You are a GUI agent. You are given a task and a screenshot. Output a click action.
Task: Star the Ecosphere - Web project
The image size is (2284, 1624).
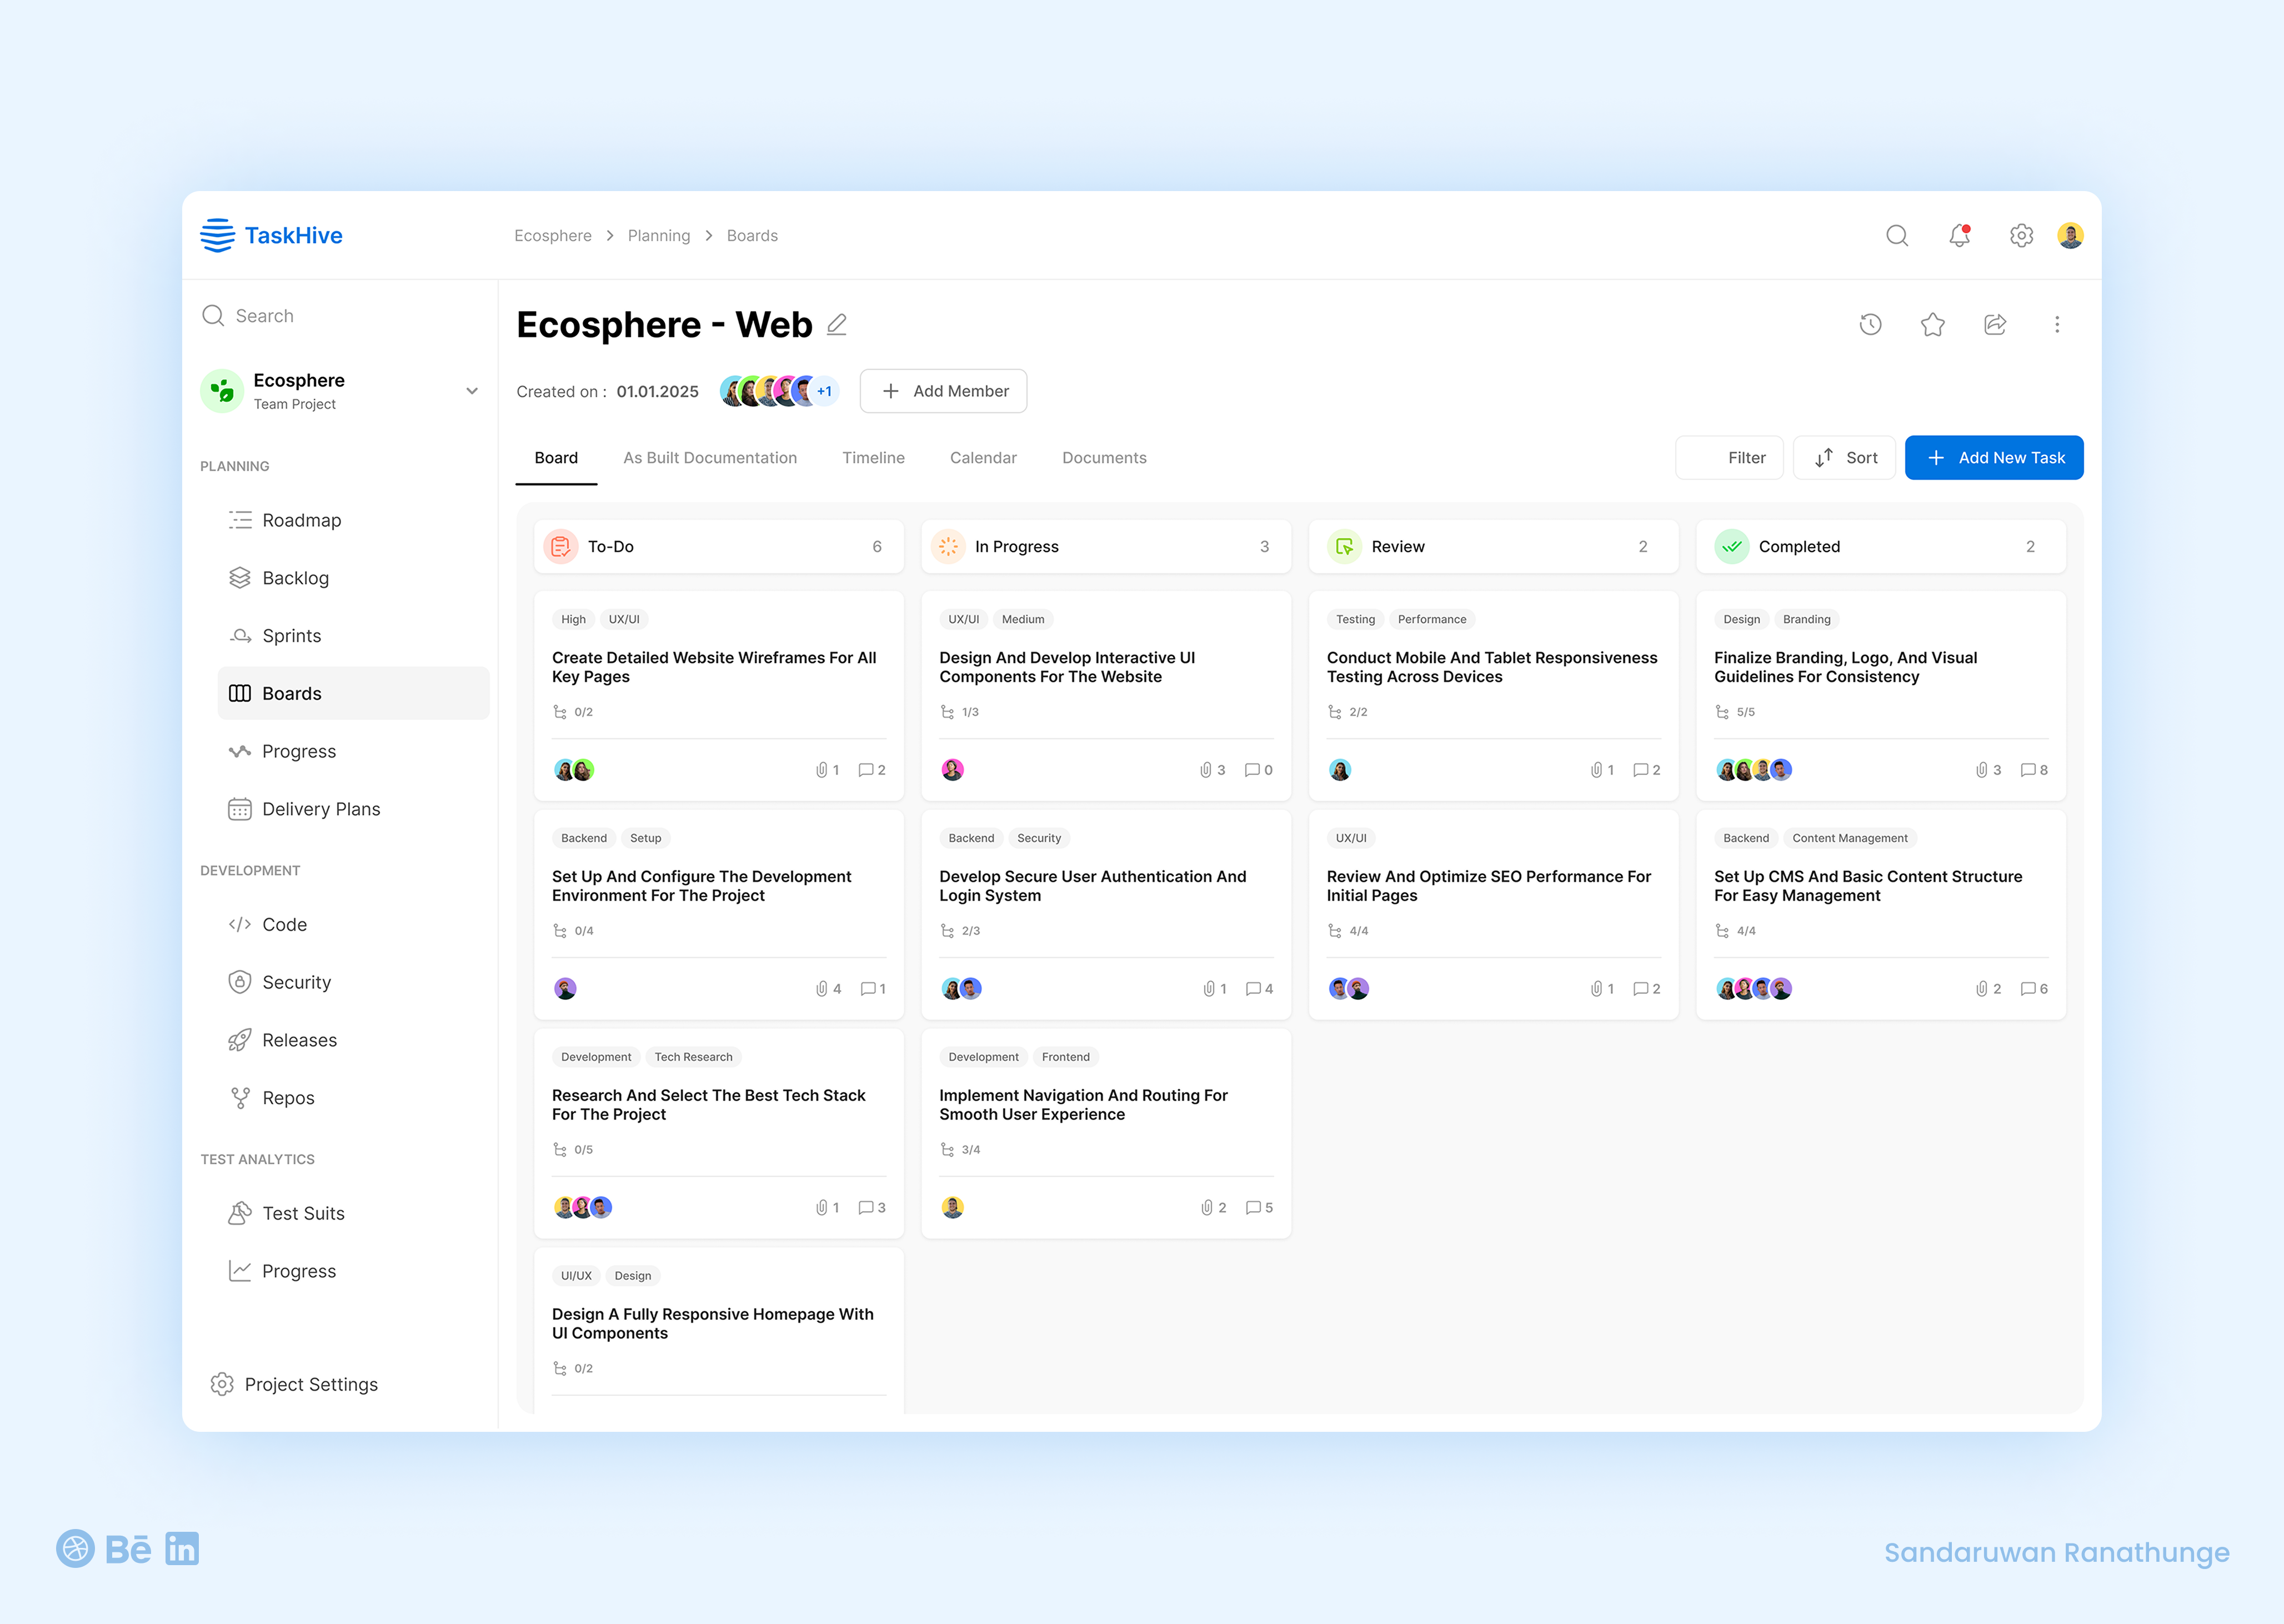1933,324
